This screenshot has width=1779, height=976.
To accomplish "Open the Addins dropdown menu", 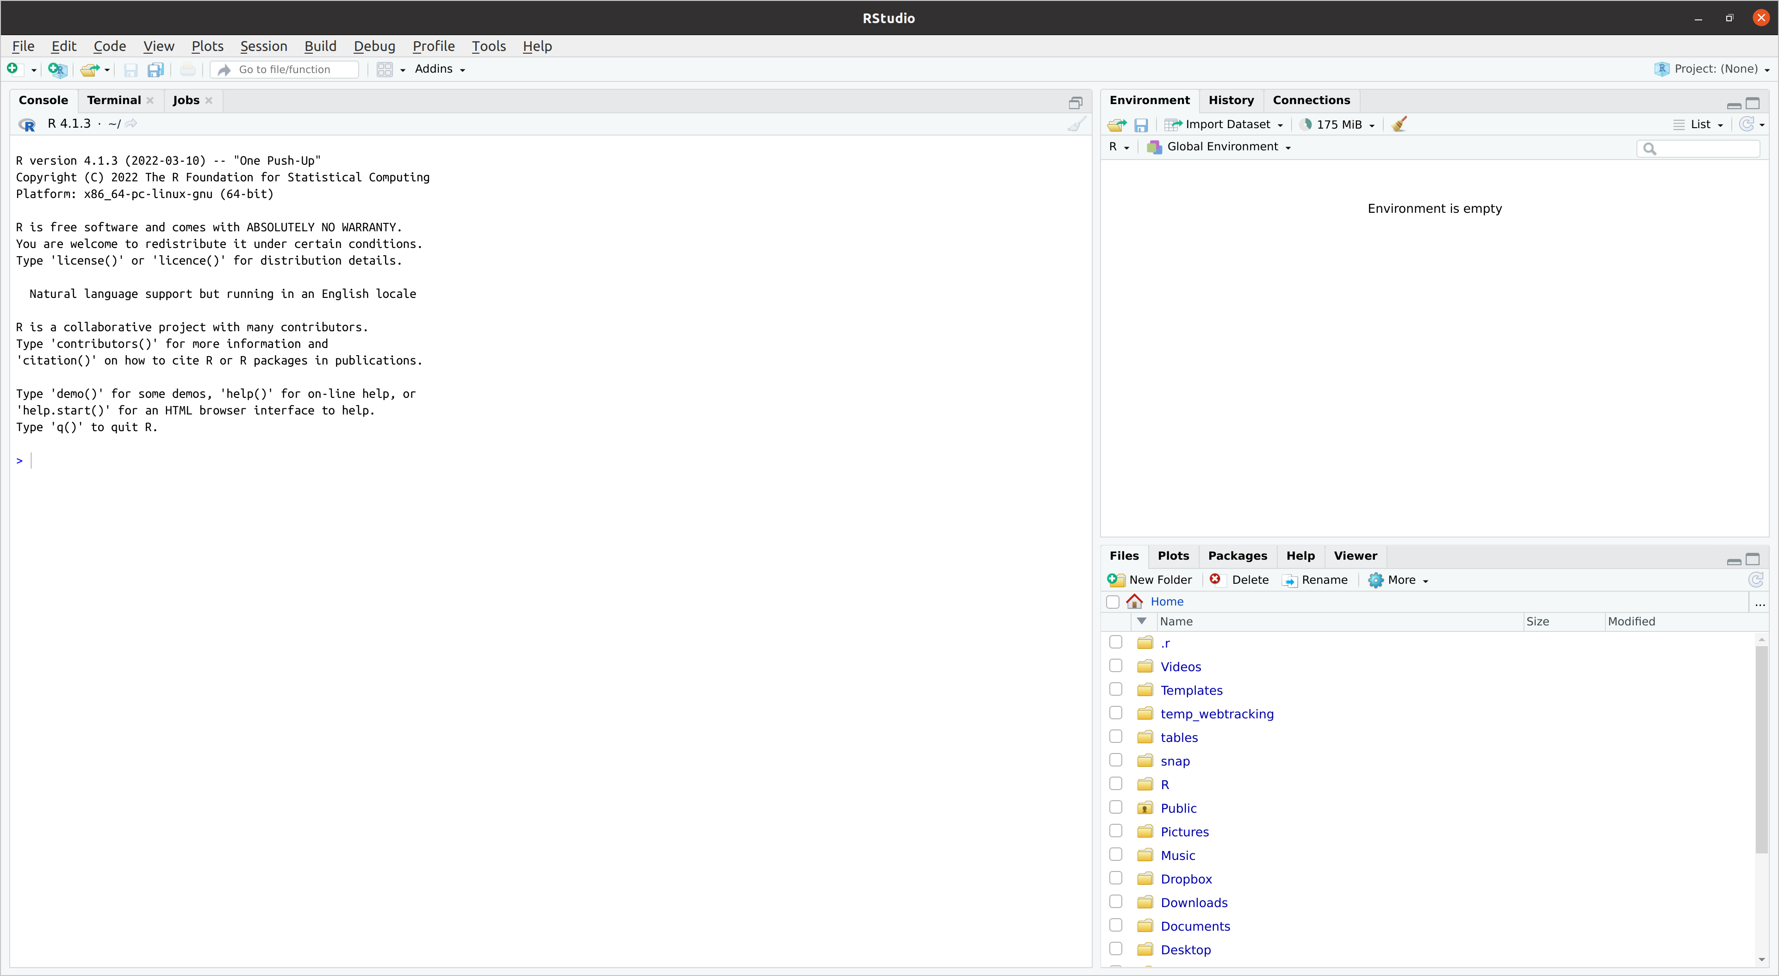I will (440, 69).
